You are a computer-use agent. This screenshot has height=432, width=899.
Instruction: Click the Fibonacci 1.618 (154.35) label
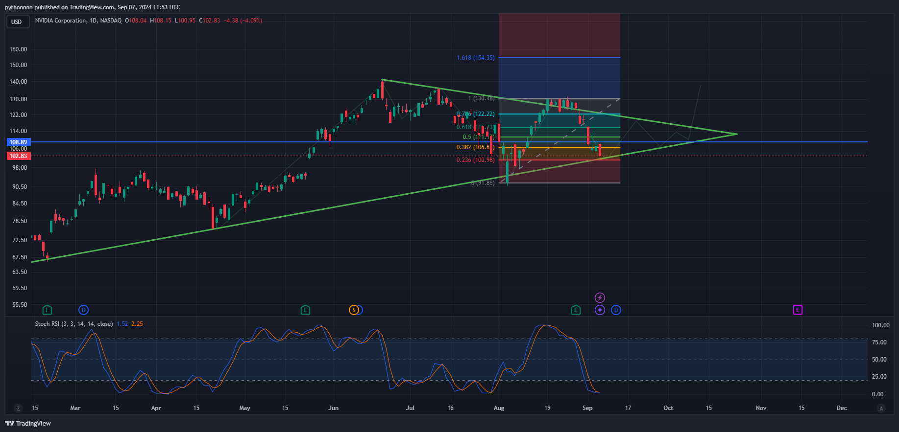coord(475,58)
